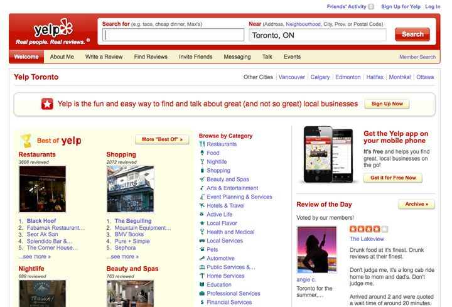Click see more under Restaurants
This screenshot has width=452, height=307.
click(35, 257)
